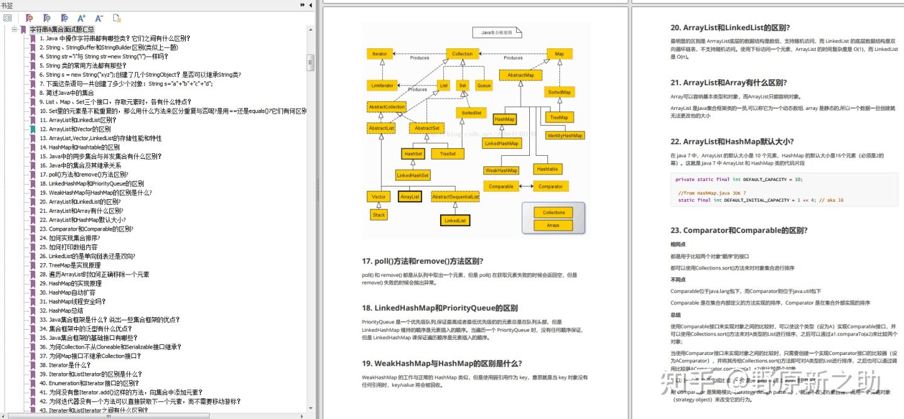The width and height of the screenshot is (904, 419).
Task: Click the 书签 panel title
Action: (8, 5)
